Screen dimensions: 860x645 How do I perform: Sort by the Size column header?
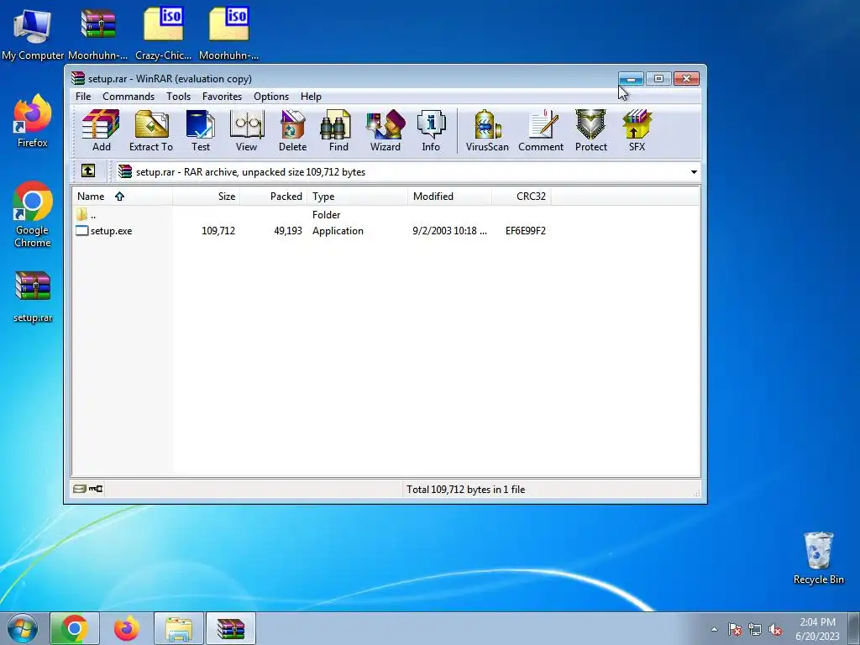[x=207, y=197]
